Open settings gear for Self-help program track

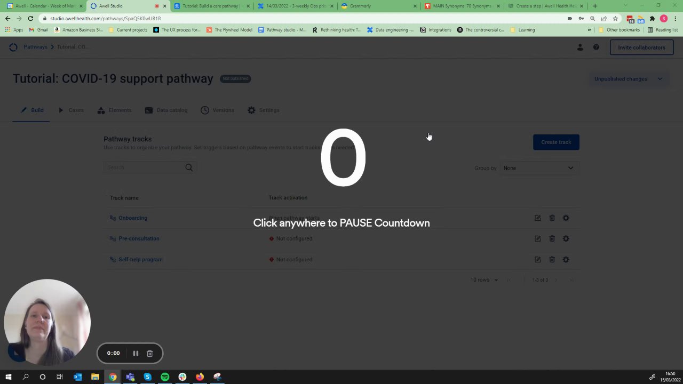pyautogui.click(x=566, y=259)
